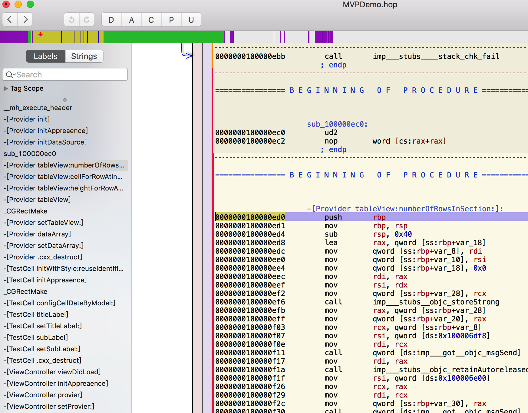Select the __mh_execute_header label

point(38,108)
